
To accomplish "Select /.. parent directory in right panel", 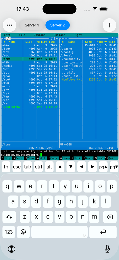I will [x=88, y=45].
